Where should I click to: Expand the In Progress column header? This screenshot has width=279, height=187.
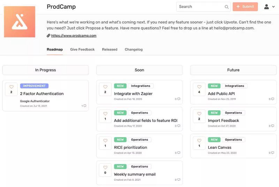pyautogui.click(x=45, y=70)
